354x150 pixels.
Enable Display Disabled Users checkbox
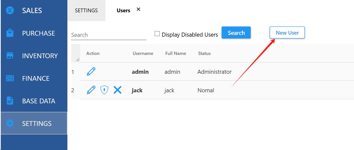(x=157, y=34)
